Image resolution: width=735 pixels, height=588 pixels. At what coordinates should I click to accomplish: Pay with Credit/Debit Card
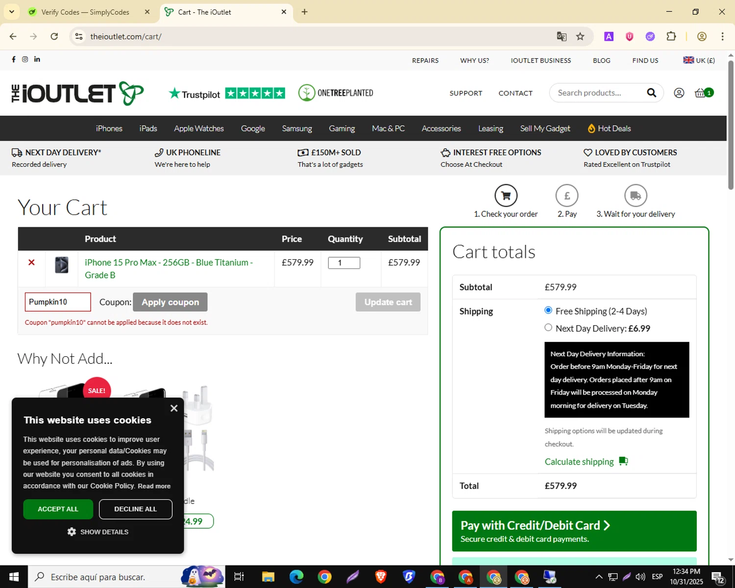[574, 531]
